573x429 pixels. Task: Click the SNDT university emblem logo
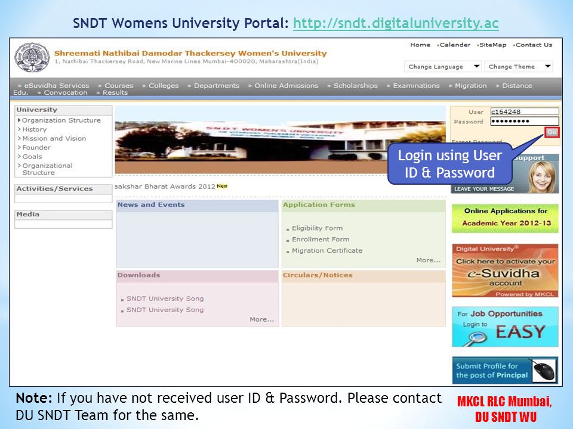click(x=32, y=58)
